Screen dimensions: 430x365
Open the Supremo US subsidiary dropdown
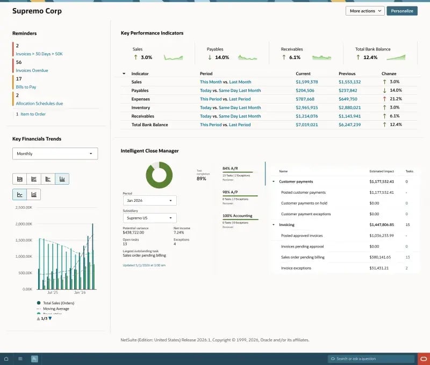tap(150, 218)
